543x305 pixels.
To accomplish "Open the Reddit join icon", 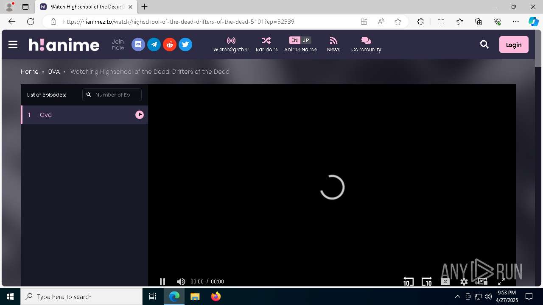I will [170, 44].
